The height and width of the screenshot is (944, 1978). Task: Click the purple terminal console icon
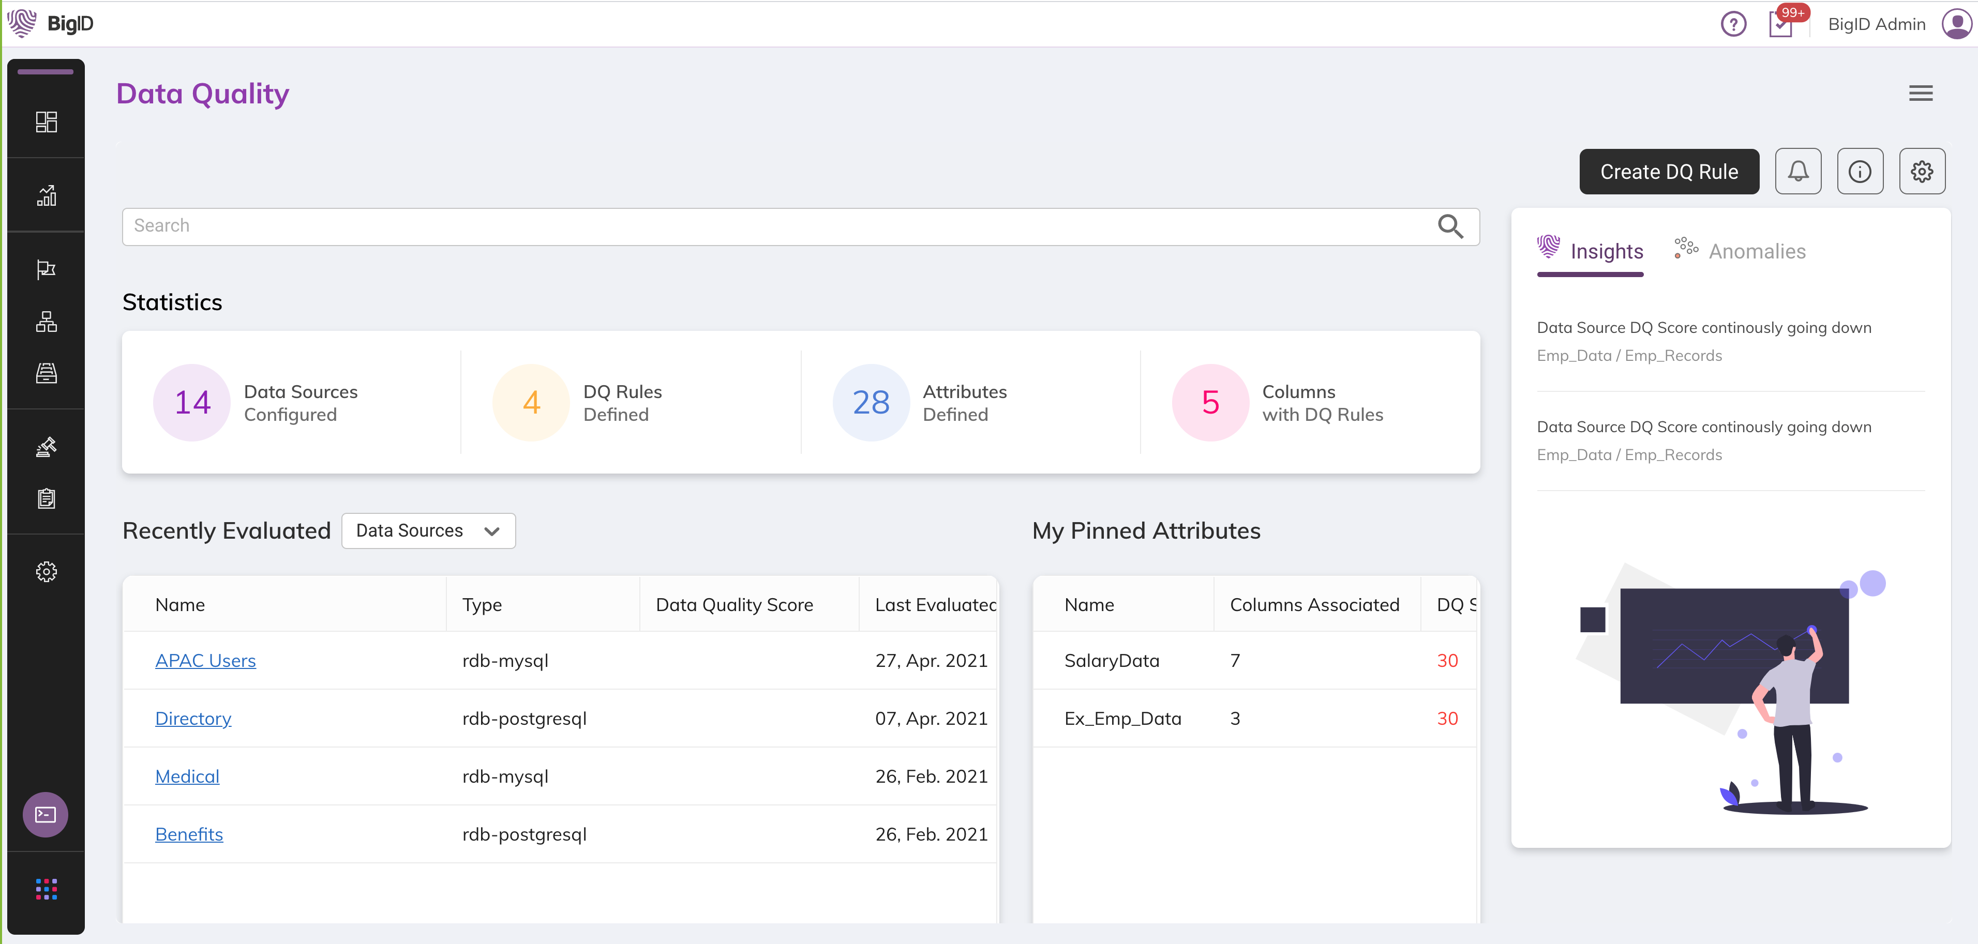coord(46,814)
